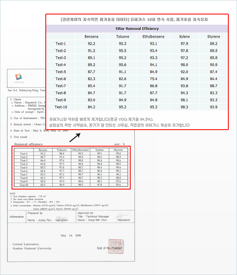Click the Benzene column header

(92, 37)
